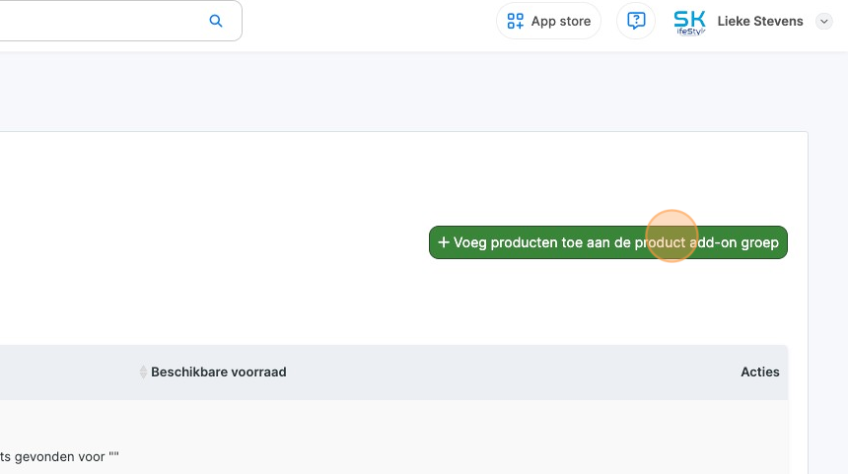Focus the top search field
The height and width of the screenshot is (474, 848).
99,21
